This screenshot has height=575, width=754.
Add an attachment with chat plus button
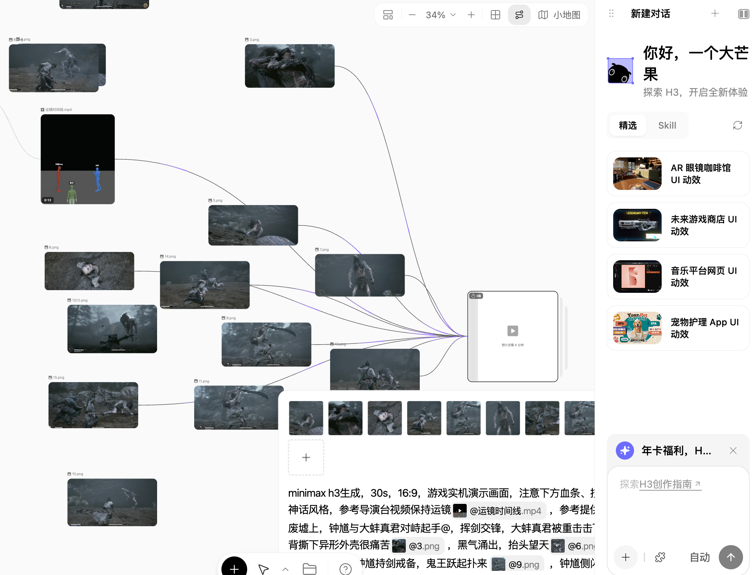[x=626, y=557]
